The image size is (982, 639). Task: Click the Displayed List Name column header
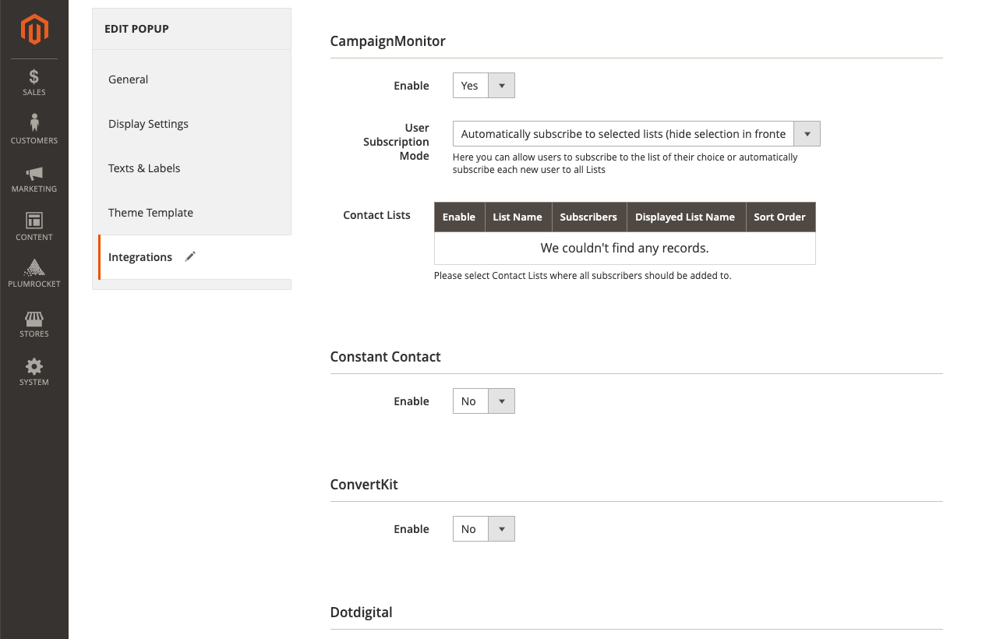pos(684,217)
